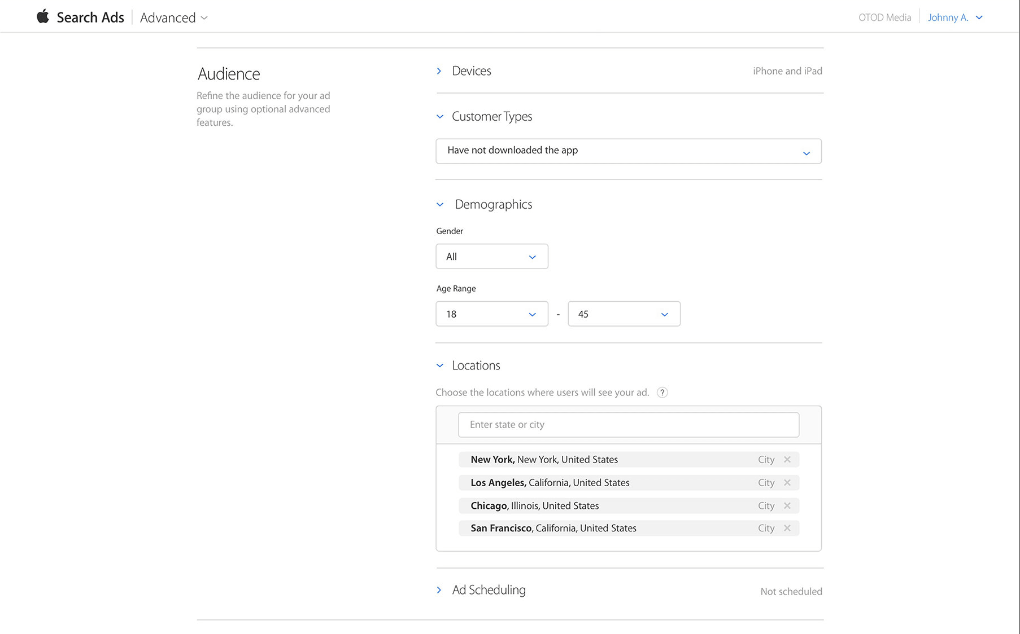Click the Apple logo icon
Image resolution: width=1020 pixels, height=634 pixels.
(x=43, y=16)
